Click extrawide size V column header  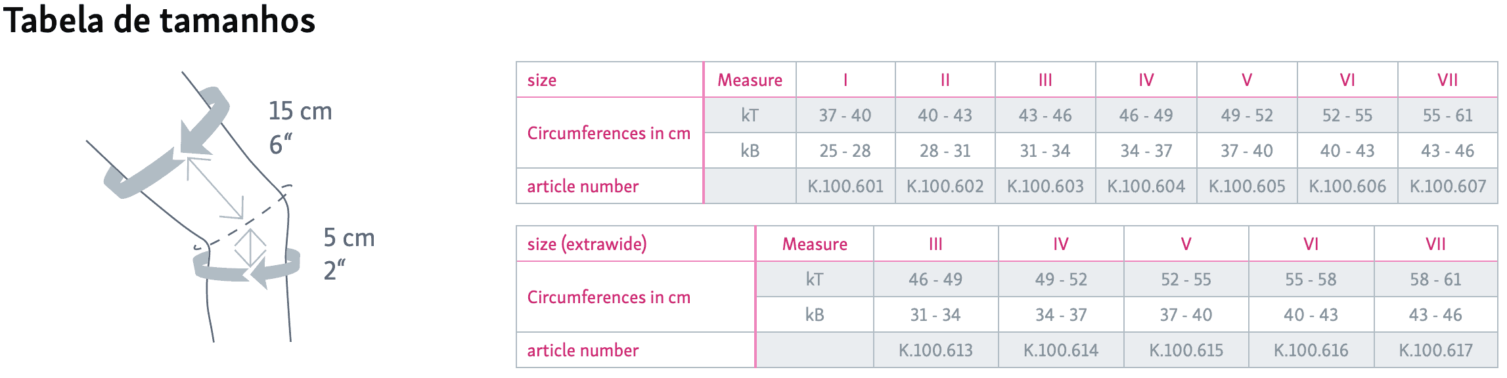[1186, 244]
